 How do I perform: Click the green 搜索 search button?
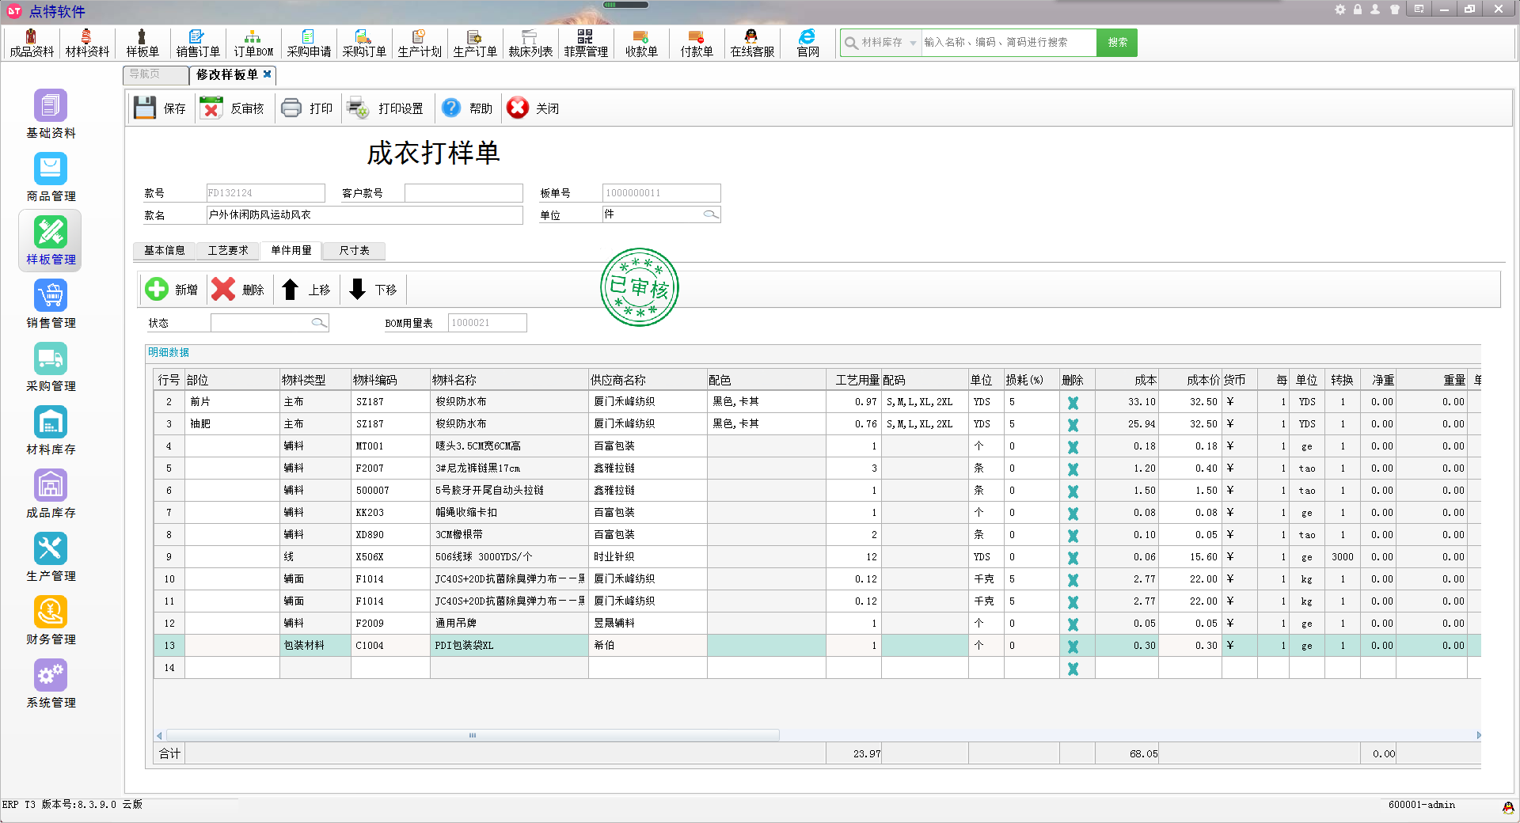pos(1117,42)
